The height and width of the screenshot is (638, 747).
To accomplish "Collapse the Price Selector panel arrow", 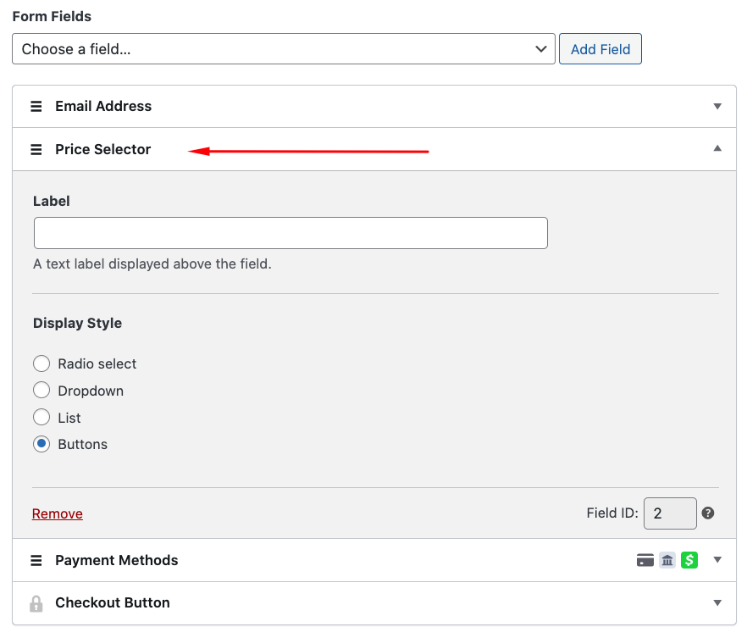I will click(x=717, y=149).
